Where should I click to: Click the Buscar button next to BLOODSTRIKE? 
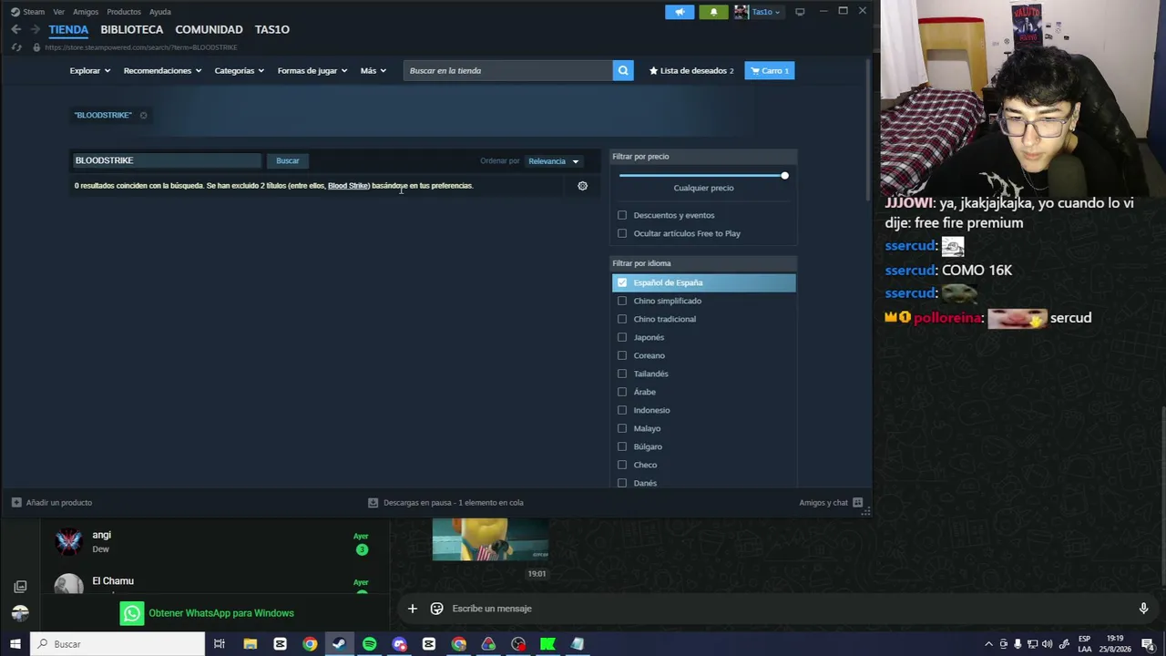point(288,160)
